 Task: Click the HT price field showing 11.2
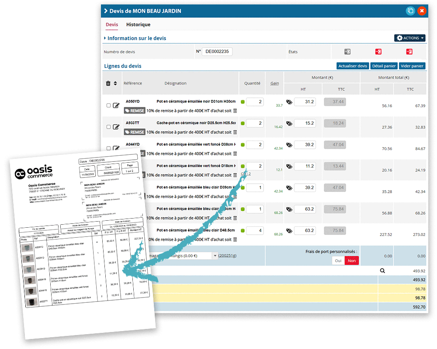tap(305, 166)
